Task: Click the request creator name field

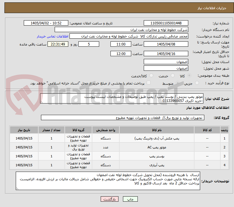Action: 129,36
